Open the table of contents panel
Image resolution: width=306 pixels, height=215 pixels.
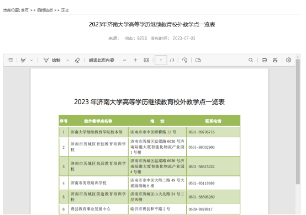(10, 60)
